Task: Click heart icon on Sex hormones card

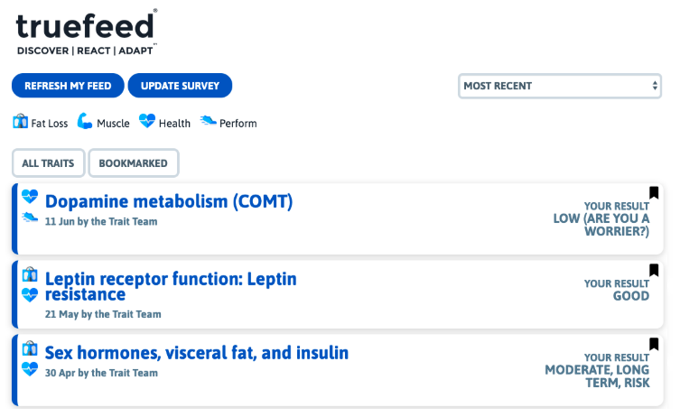Action: (x=30, y=368)
